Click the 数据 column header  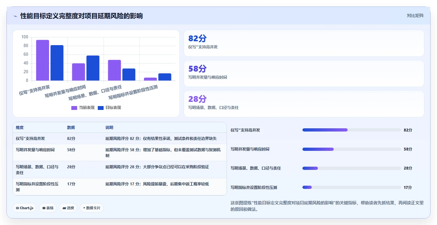(71, 128)
